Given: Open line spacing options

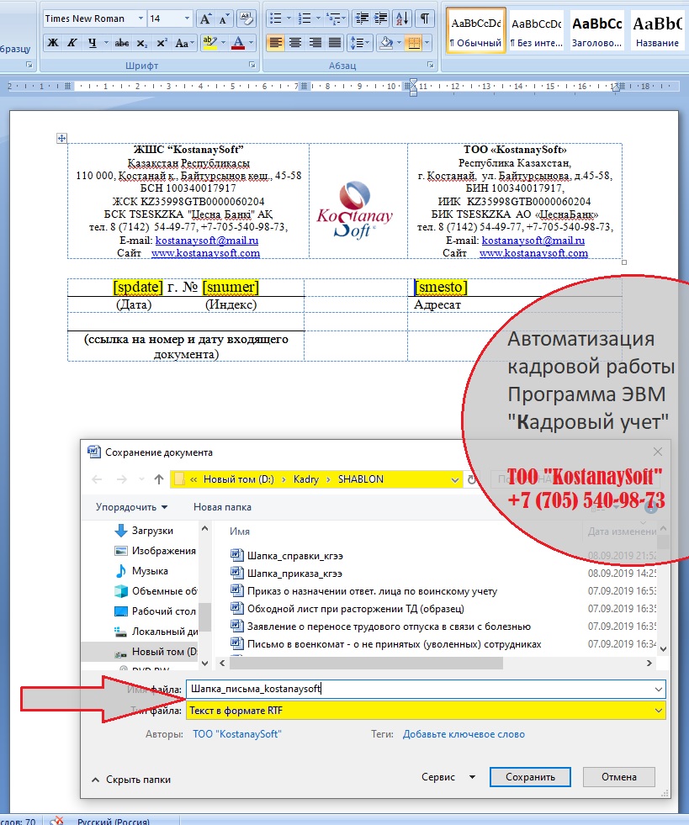Looking at the screenshot, I should click(359, 43).
